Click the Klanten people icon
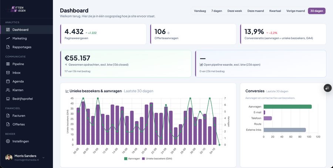This screenshot has width=333, height=168. (x=8, y=90)
